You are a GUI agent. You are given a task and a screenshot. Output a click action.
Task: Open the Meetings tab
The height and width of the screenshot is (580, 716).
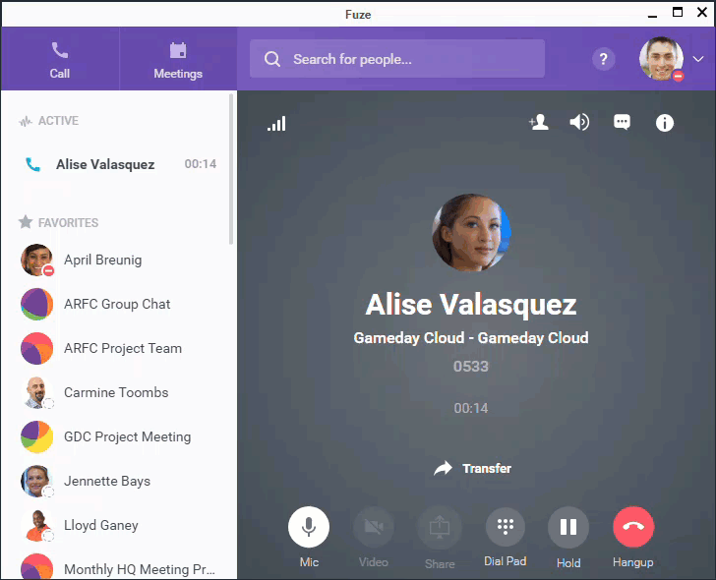178,59
